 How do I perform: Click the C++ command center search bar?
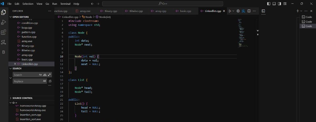(162, 4)
